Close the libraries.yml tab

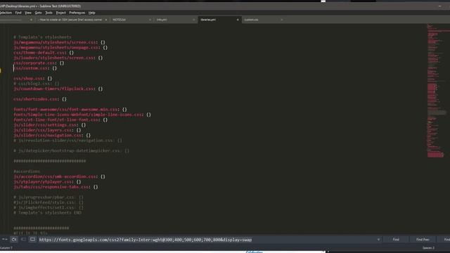238,20
